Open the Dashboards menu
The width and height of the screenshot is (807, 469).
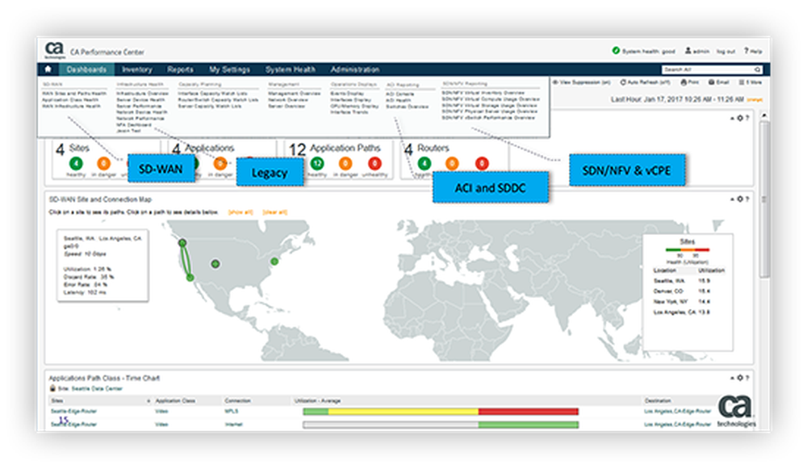click(x=86, y=69)
